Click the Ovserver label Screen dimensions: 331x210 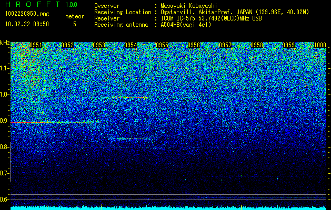point(107,6)
